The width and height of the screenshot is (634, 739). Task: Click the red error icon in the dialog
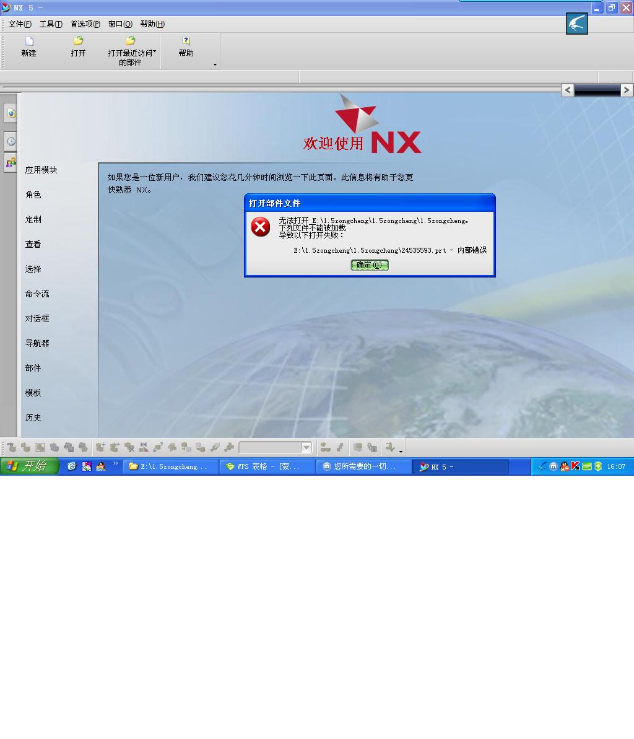pyautogui.click(x=261, y=227)
